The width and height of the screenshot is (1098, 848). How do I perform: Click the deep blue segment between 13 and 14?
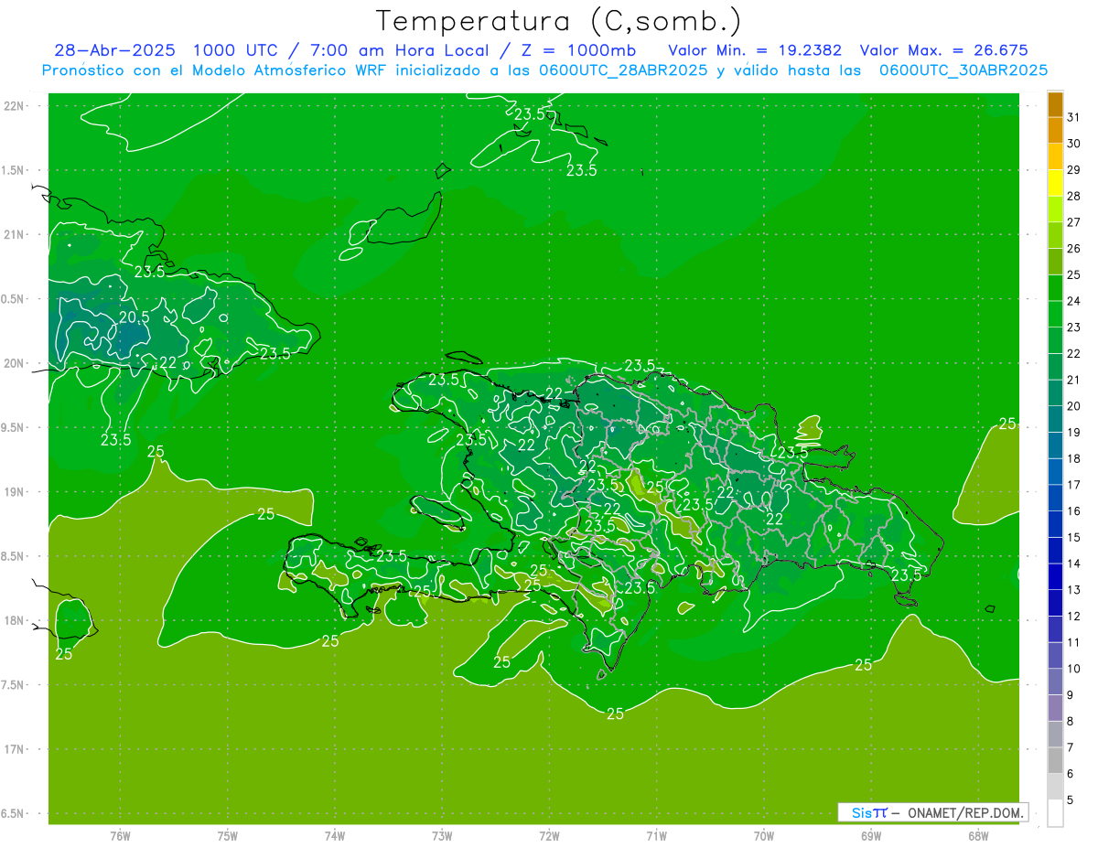tap(1055, 577)
